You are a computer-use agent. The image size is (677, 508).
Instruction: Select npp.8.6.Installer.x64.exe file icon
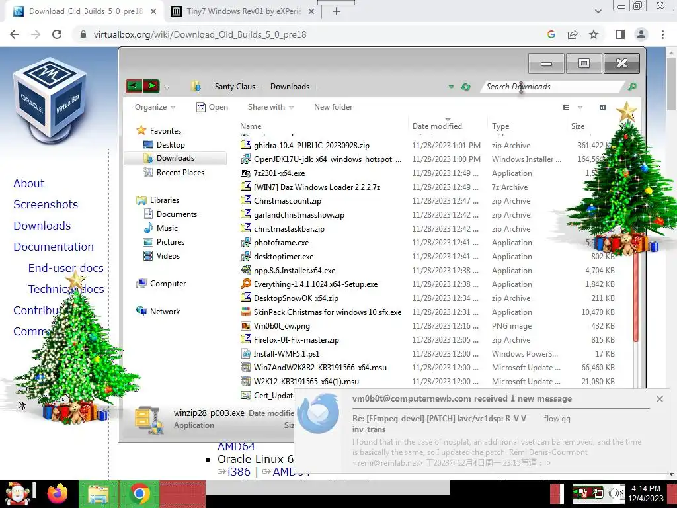coord(246,270)
